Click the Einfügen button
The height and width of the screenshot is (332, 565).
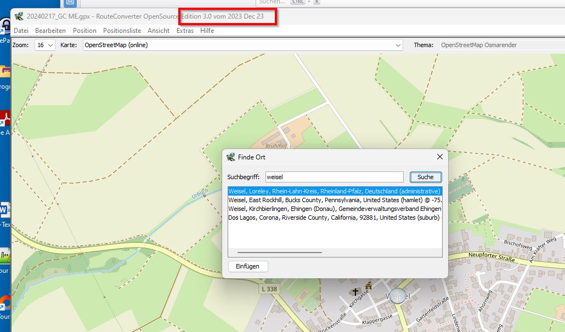pos(248,266)
